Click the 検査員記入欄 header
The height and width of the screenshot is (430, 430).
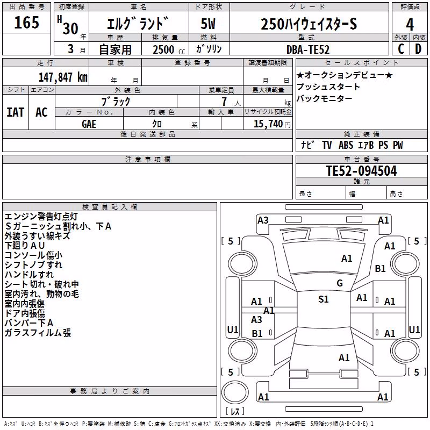[110, 207]
